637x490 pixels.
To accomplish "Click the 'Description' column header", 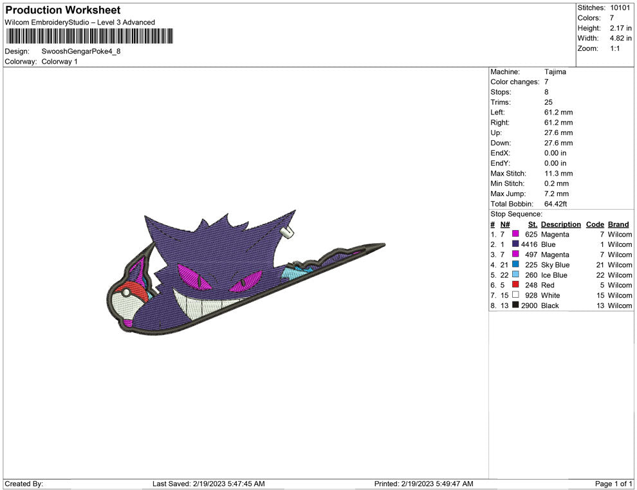I will 560,224.
